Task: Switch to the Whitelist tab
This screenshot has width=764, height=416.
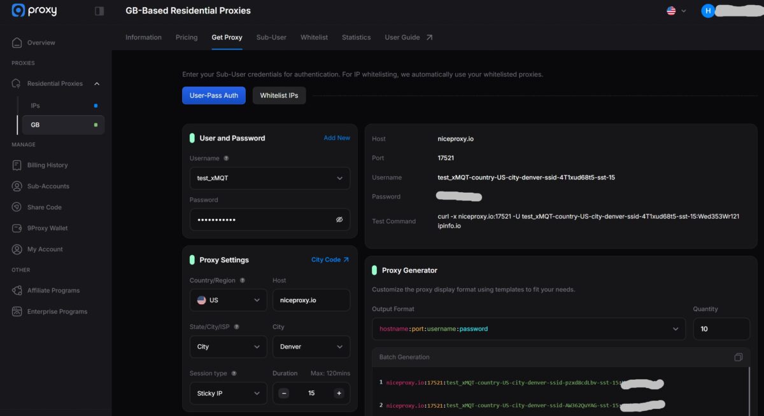Action: 314,38
